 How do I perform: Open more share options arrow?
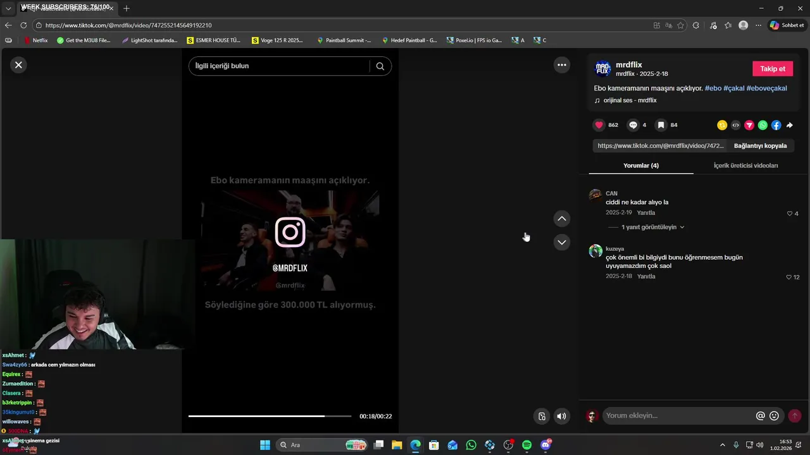point(790,125)
